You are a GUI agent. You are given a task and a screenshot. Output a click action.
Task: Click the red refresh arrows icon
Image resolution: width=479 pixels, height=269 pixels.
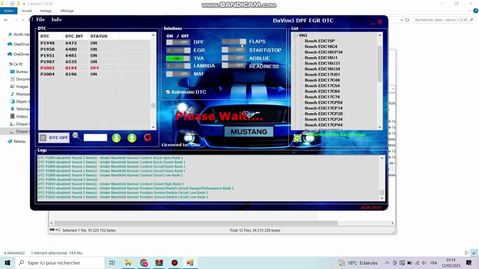click(x=147, y=137)
